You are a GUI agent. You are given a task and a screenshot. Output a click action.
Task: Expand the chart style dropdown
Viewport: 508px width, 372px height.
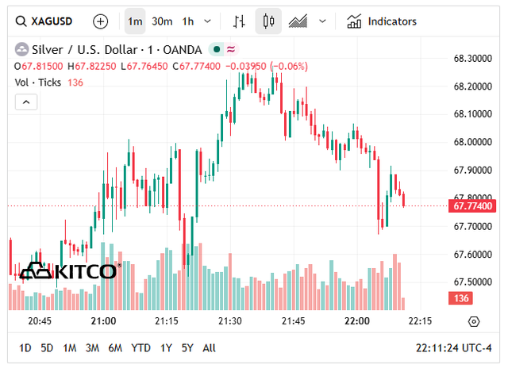coord(322,21)
